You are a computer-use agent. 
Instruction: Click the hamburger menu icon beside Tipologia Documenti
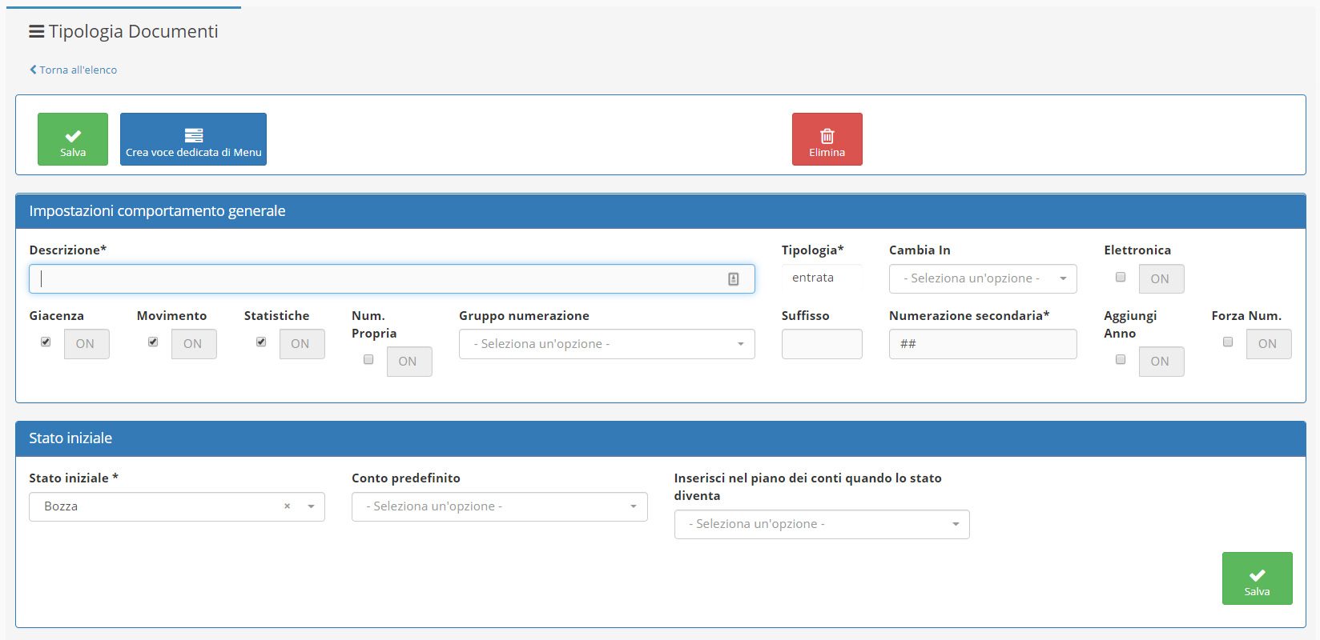point(36,32)
